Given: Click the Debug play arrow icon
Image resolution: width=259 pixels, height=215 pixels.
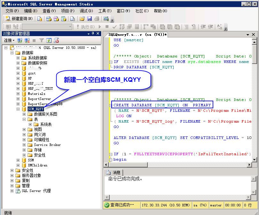Looking at the screenshot, I should click(x=99, y=27).
